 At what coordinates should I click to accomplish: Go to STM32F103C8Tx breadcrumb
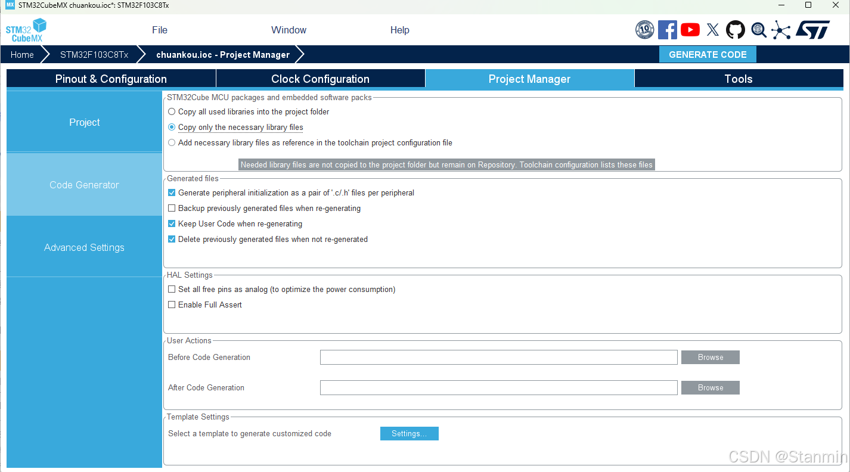point(94,54)
